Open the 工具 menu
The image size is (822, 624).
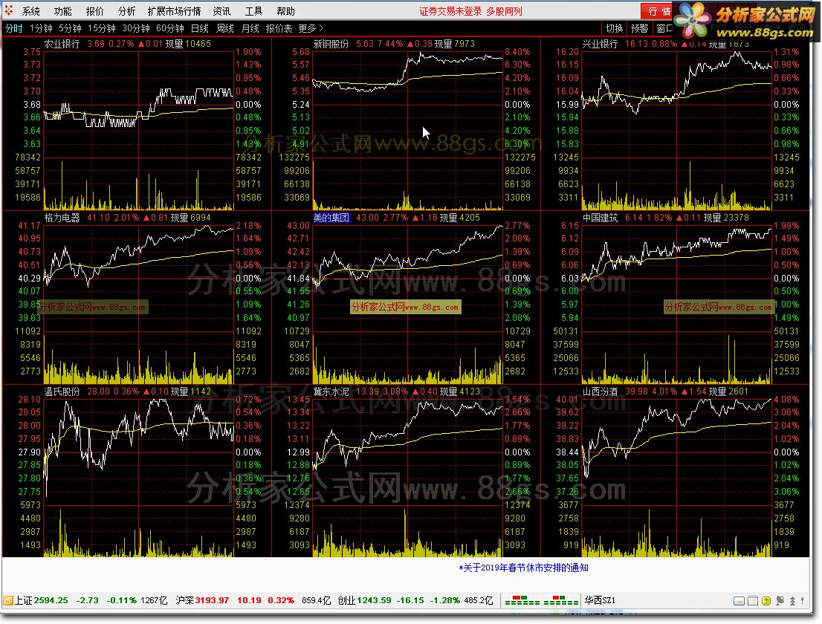pyautogui.click(x=253, y=11)
